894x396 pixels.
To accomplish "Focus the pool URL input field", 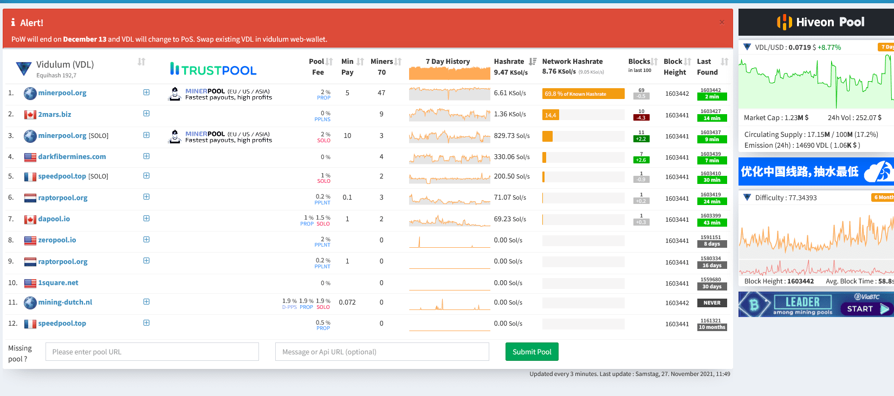I will (x=152, y=352).
